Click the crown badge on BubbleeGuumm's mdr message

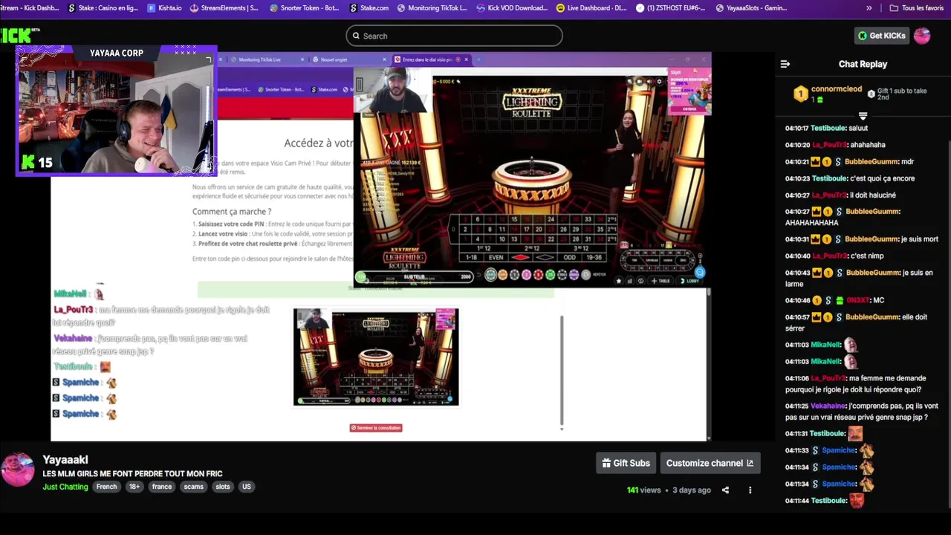[815, 162]
